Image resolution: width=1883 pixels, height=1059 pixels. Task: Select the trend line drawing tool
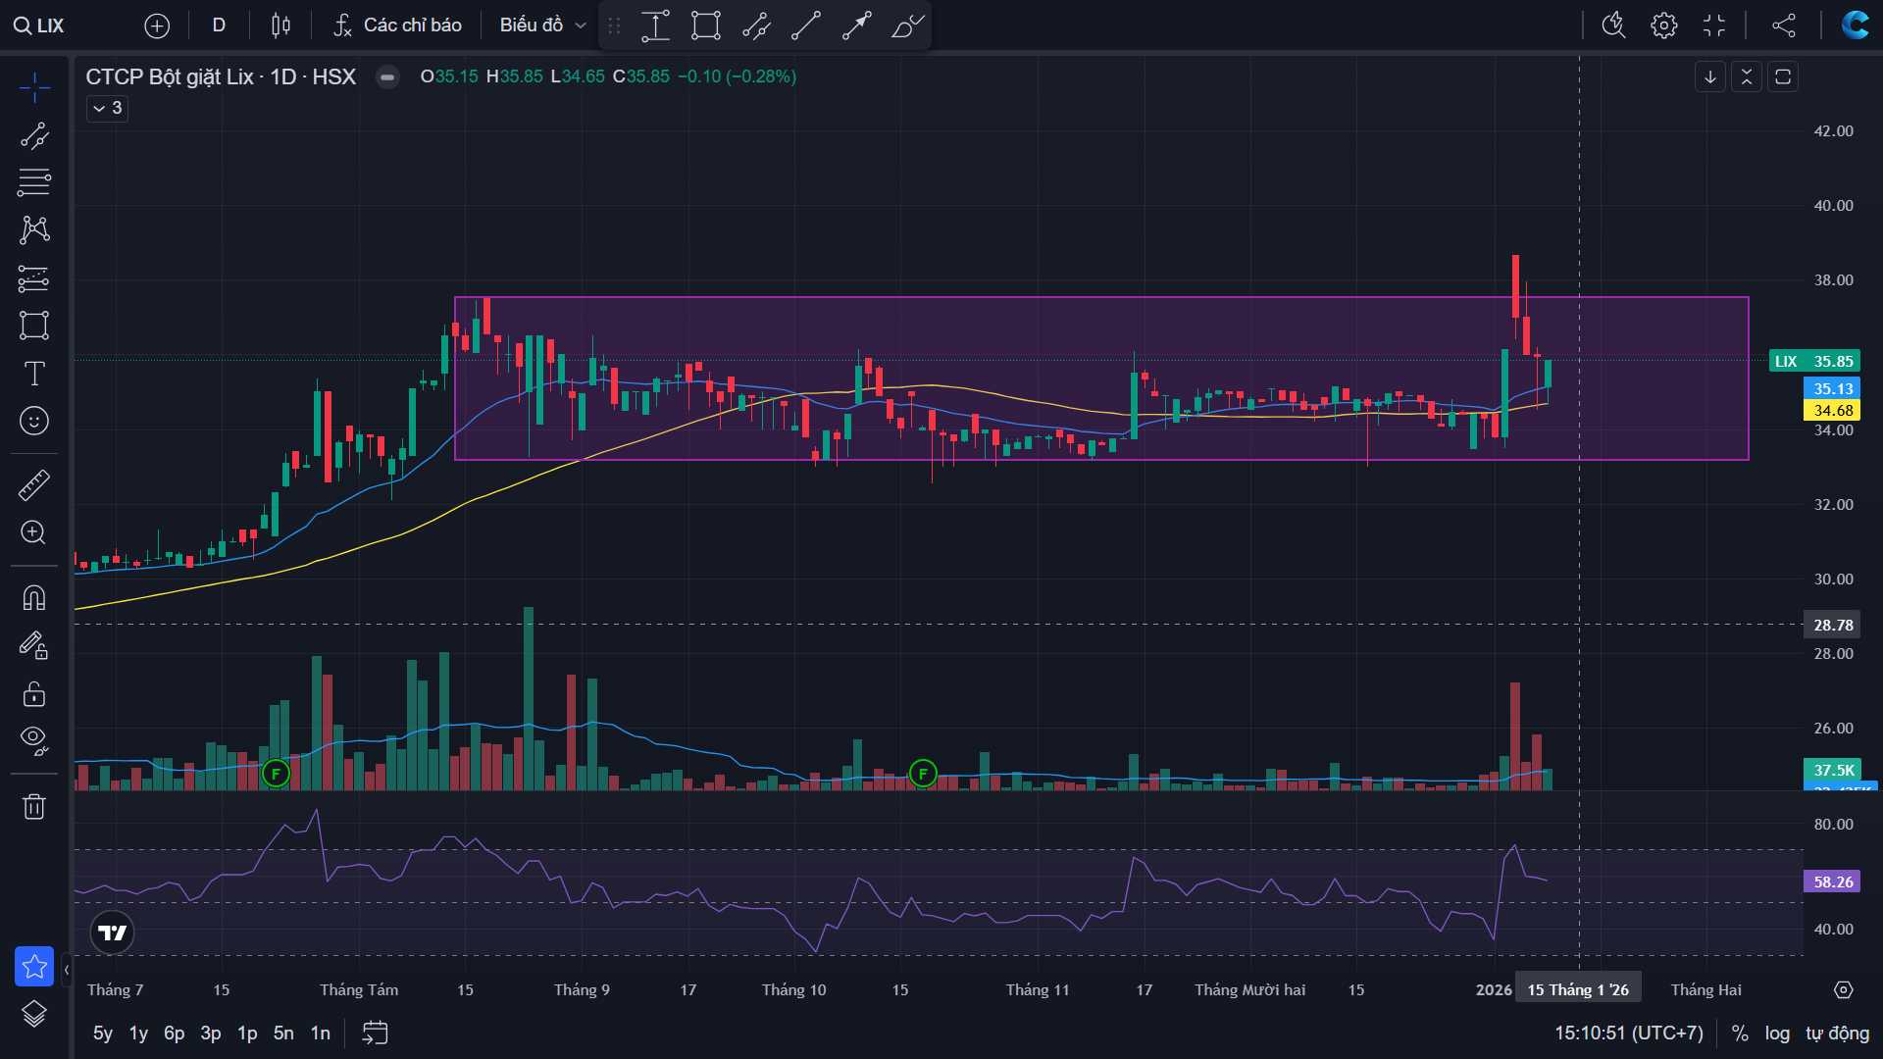[34, 135]
